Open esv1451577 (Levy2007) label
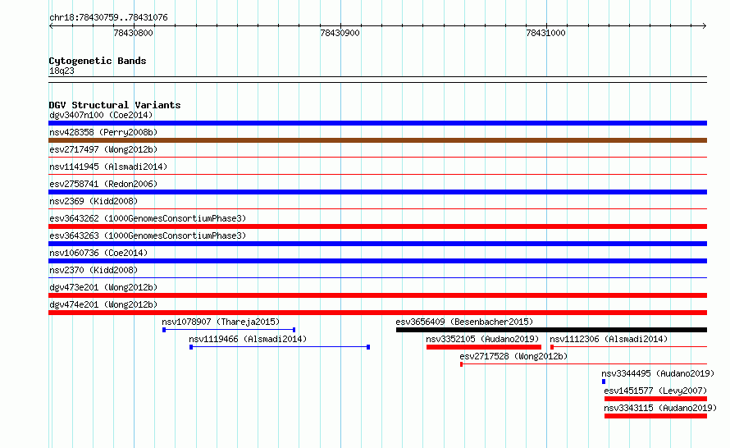 point(655,391)
